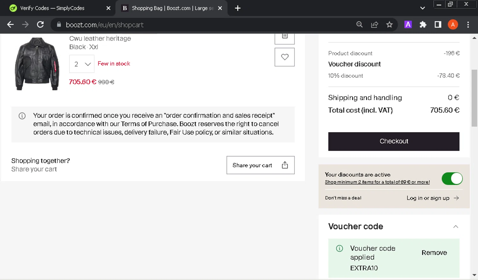The image size is (478, 280).
Task: Click the browser back arrow
Action: coord(10,25)
